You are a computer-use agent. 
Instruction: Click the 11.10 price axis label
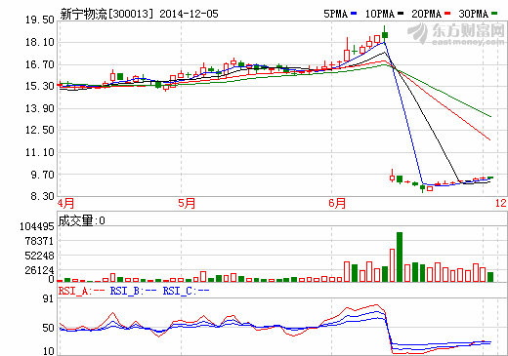(40, 152)
